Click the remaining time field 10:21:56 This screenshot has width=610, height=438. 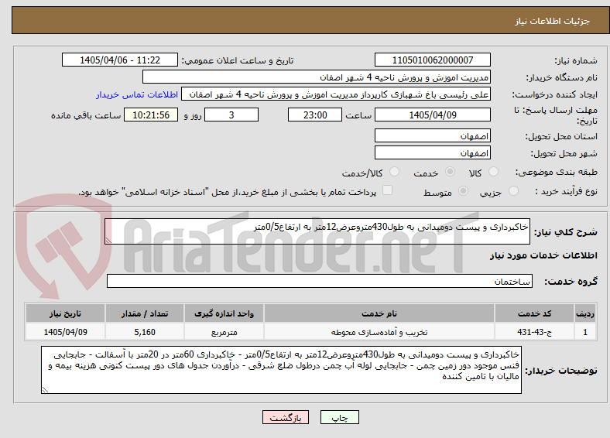[151, 115]
